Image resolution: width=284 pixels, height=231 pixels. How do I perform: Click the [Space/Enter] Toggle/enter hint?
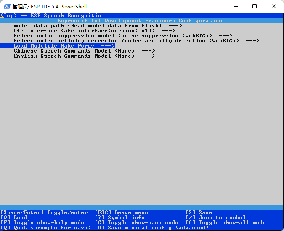click(44, 212)
